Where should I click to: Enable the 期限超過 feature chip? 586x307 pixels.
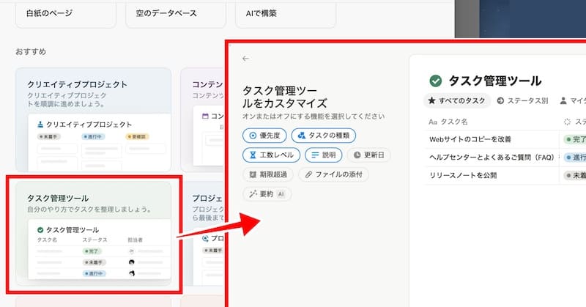tap(268, 174)
